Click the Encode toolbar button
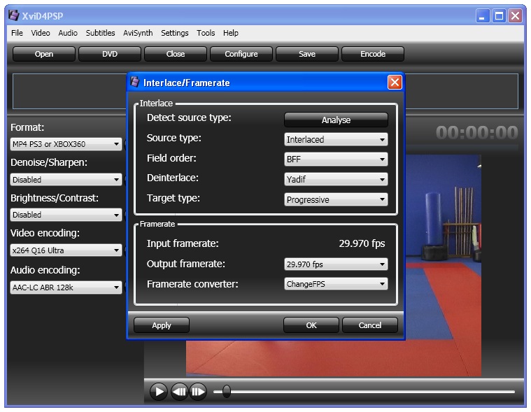The height and width of the screenshot is (412, 531). click(373, 54)
